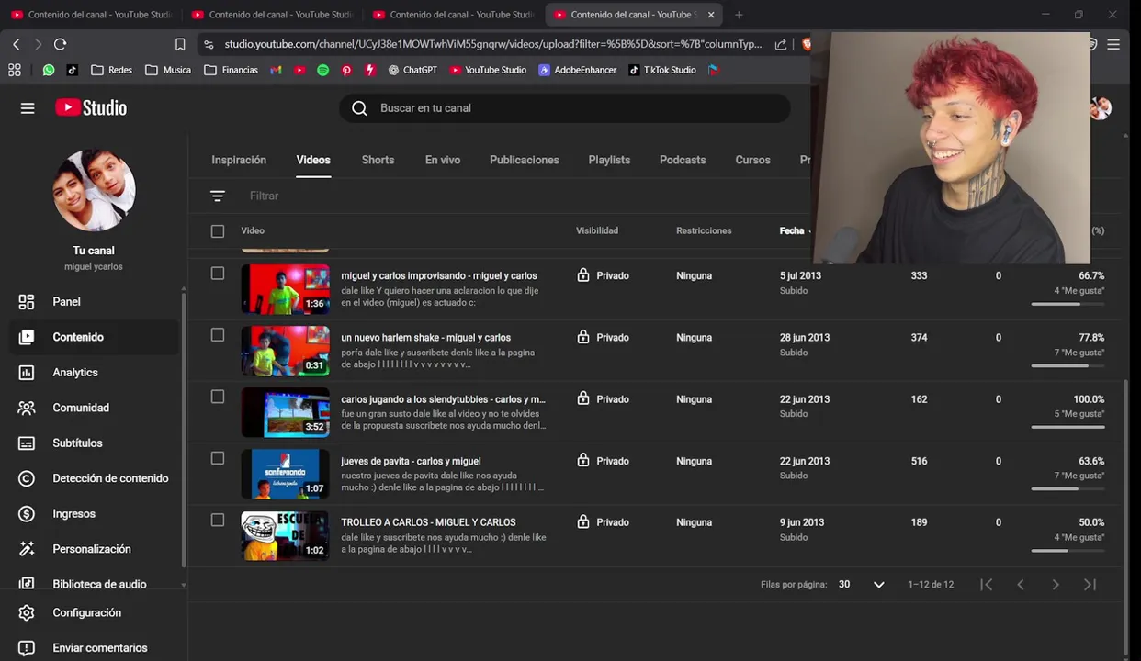Screen dimensions: 1141x661
Task: Switch to the Publicaciones tab
Action: (x=525, y=160)
